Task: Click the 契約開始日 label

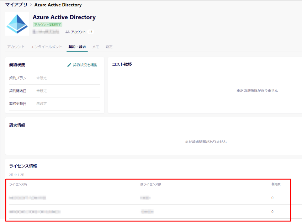Action: coord(18,91)
